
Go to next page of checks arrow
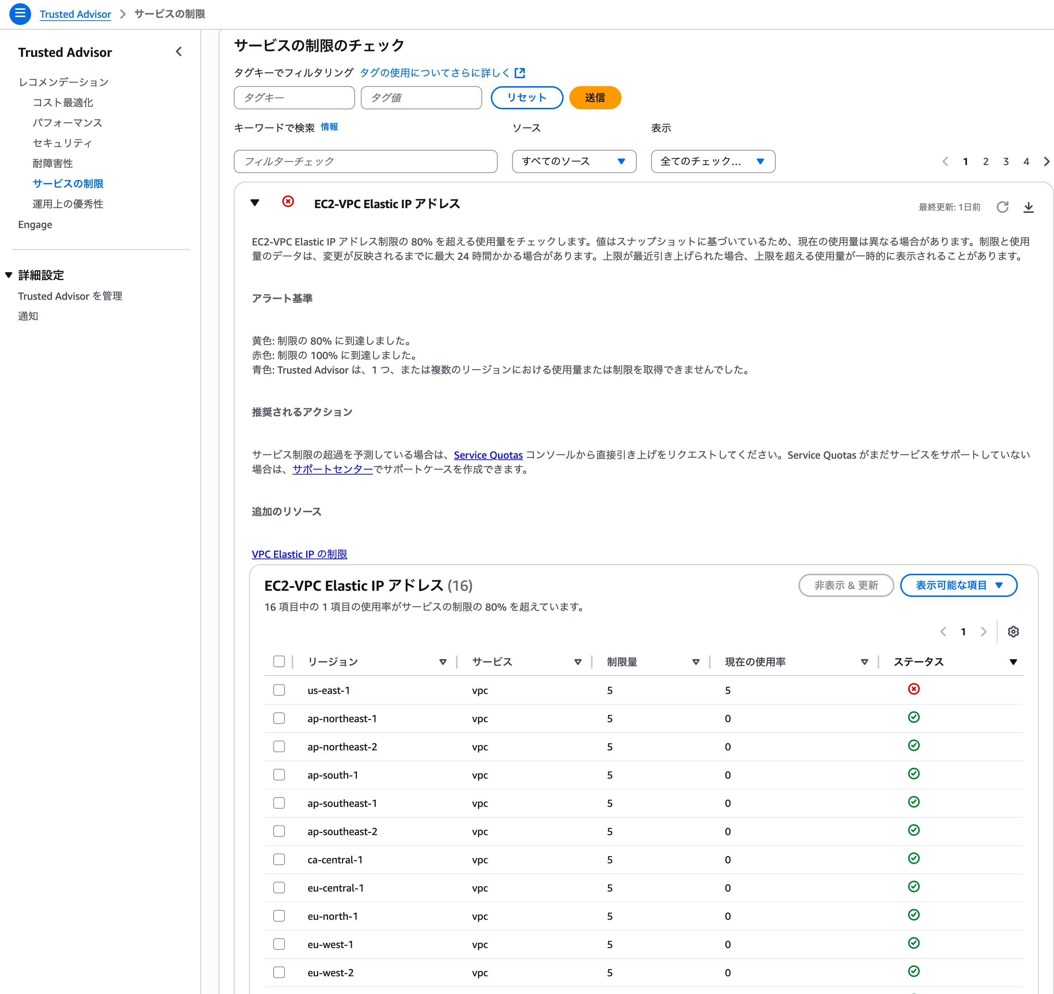pos(1046,162)
